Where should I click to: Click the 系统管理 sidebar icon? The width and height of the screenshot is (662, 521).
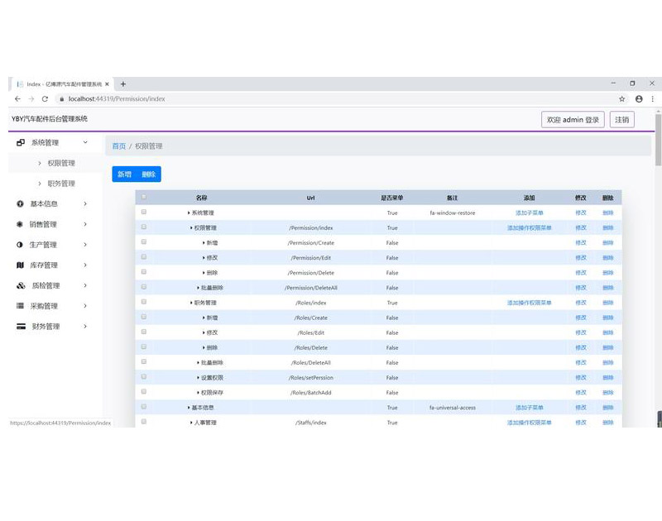20,143
